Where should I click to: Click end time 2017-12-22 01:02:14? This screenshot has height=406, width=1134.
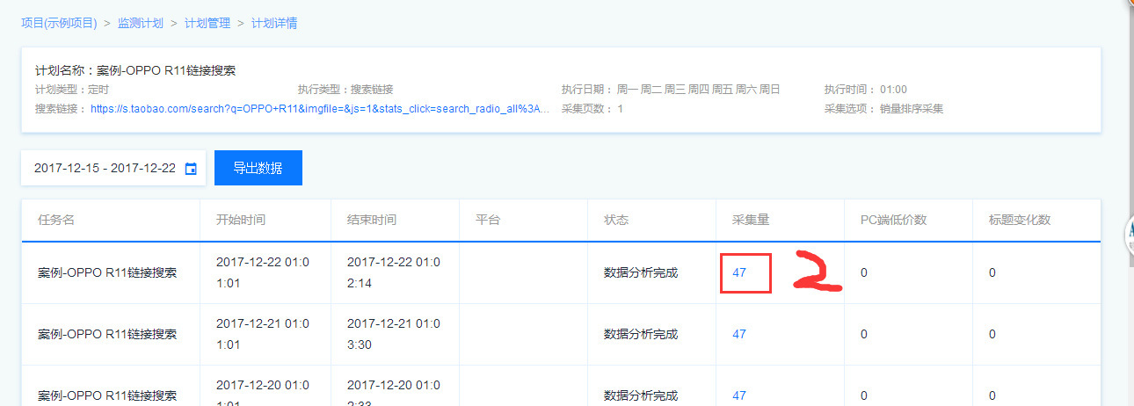[x=394, y=272]
